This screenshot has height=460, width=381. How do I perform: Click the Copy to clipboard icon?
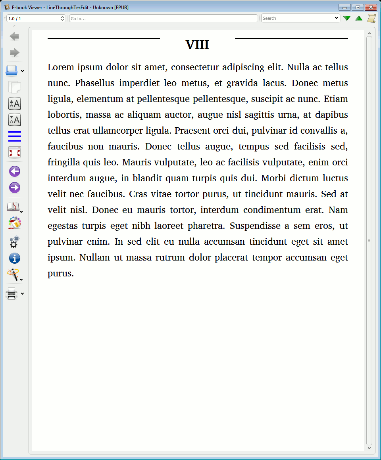14,87
